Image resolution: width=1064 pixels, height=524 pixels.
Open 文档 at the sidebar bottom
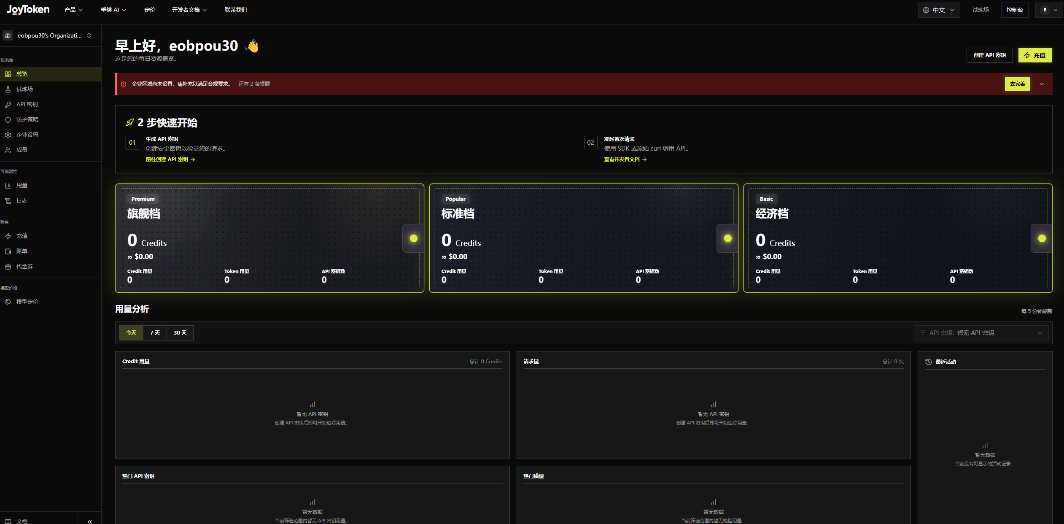point(39,521)
